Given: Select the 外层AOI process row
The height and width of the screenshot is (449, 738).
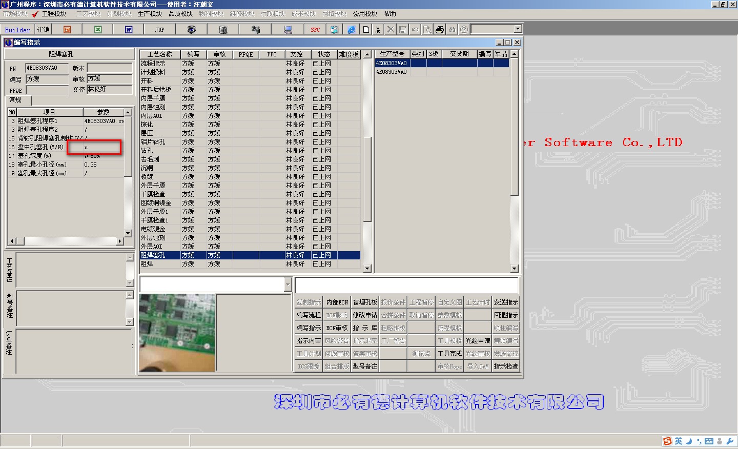Looking at the screenshot, I should (x=250, y=247).
